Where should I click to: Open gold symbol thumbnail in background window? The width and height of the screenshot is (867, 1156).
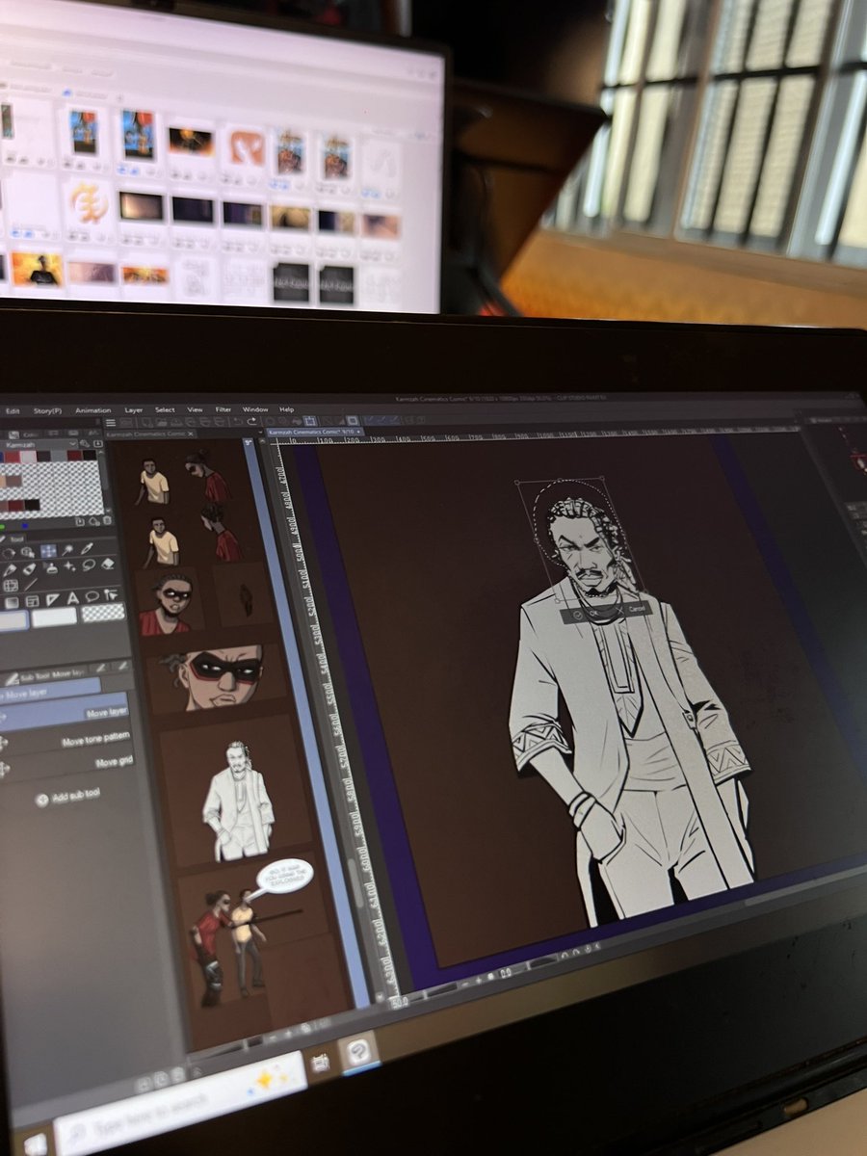[89, 204]
